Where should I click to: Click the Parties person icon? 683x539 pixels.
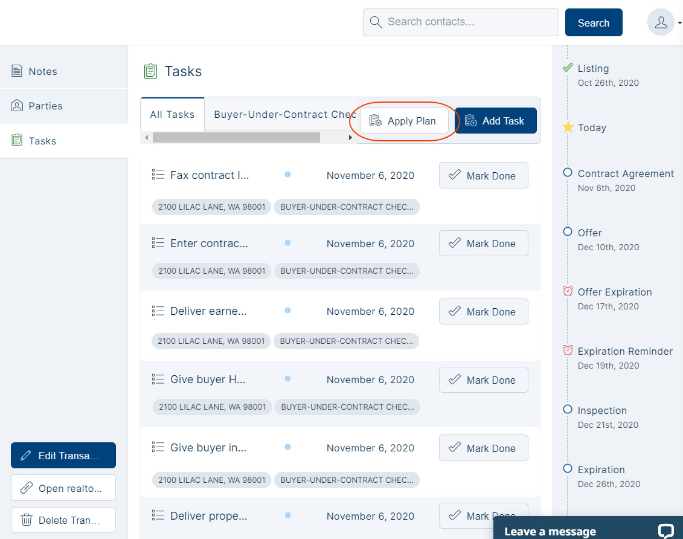tap(16, 106)
